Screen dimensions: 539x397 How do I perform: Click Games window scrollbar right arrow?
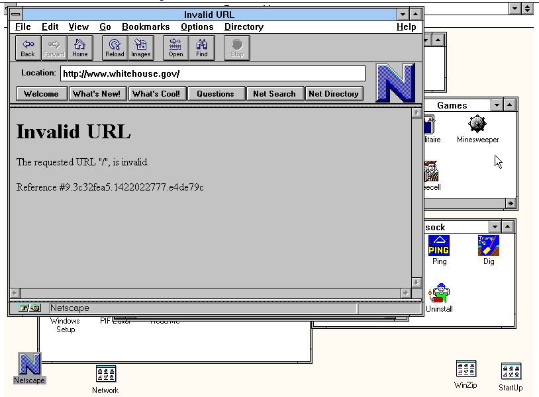pyautogui.click(x=511, y=204)
